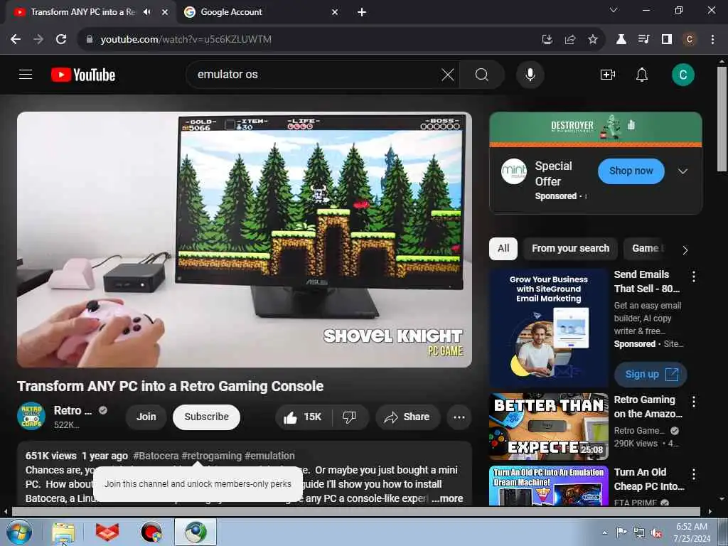Click the horizontal page scrollbar
The height and width of the screenshot is (546, 728).
coord(355,512)
